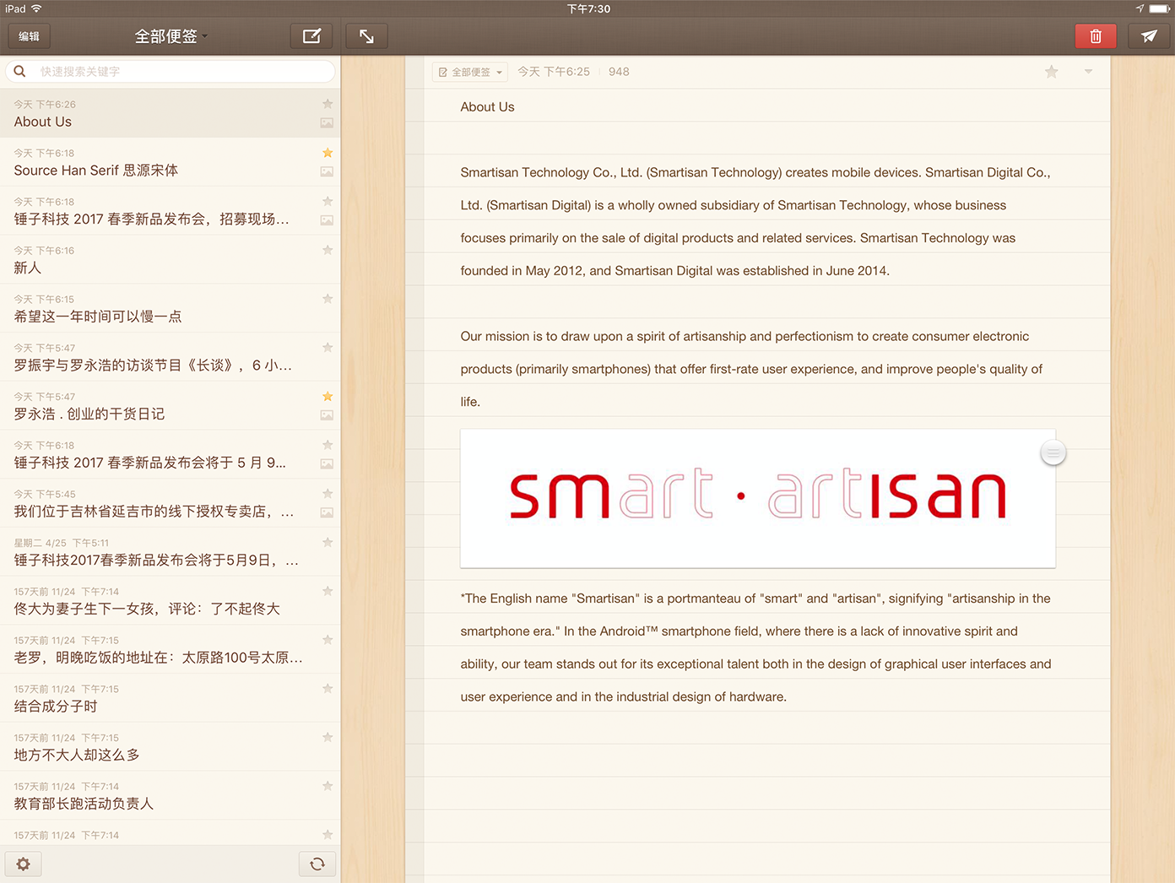
Task: Tap the sync refresh icon
Action: pos(317,864)
